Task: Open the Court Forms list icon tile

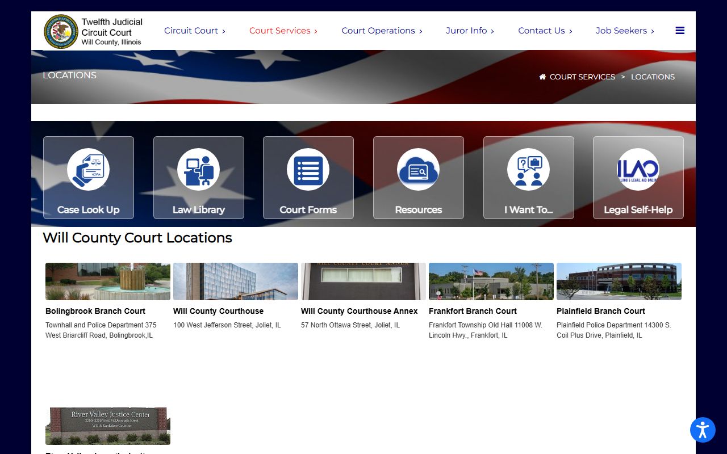Action: coord(308,178)
